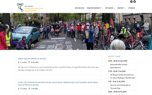Open 'Kidical Mass am Samstag, 24. Mai 2025' post
The image size is (152, 95).
pyautogui.click(x=32, y=59)
